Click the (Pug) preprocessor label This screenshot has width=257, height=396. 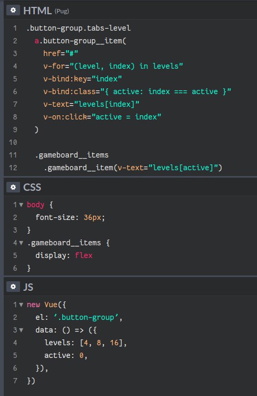click(62, 11)
